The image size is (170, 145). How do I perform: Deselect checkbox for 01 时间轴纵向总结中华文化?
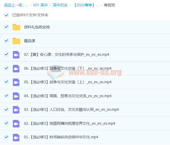coord(6,137)
